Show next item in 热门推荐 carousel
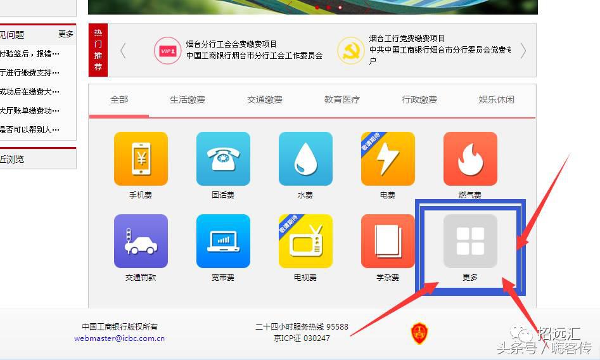600x360 pixels. click(523, 51)
